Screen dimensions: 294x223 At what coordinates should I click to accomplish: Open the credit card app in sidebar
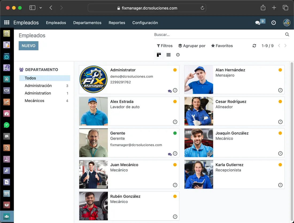click(7, 194)
